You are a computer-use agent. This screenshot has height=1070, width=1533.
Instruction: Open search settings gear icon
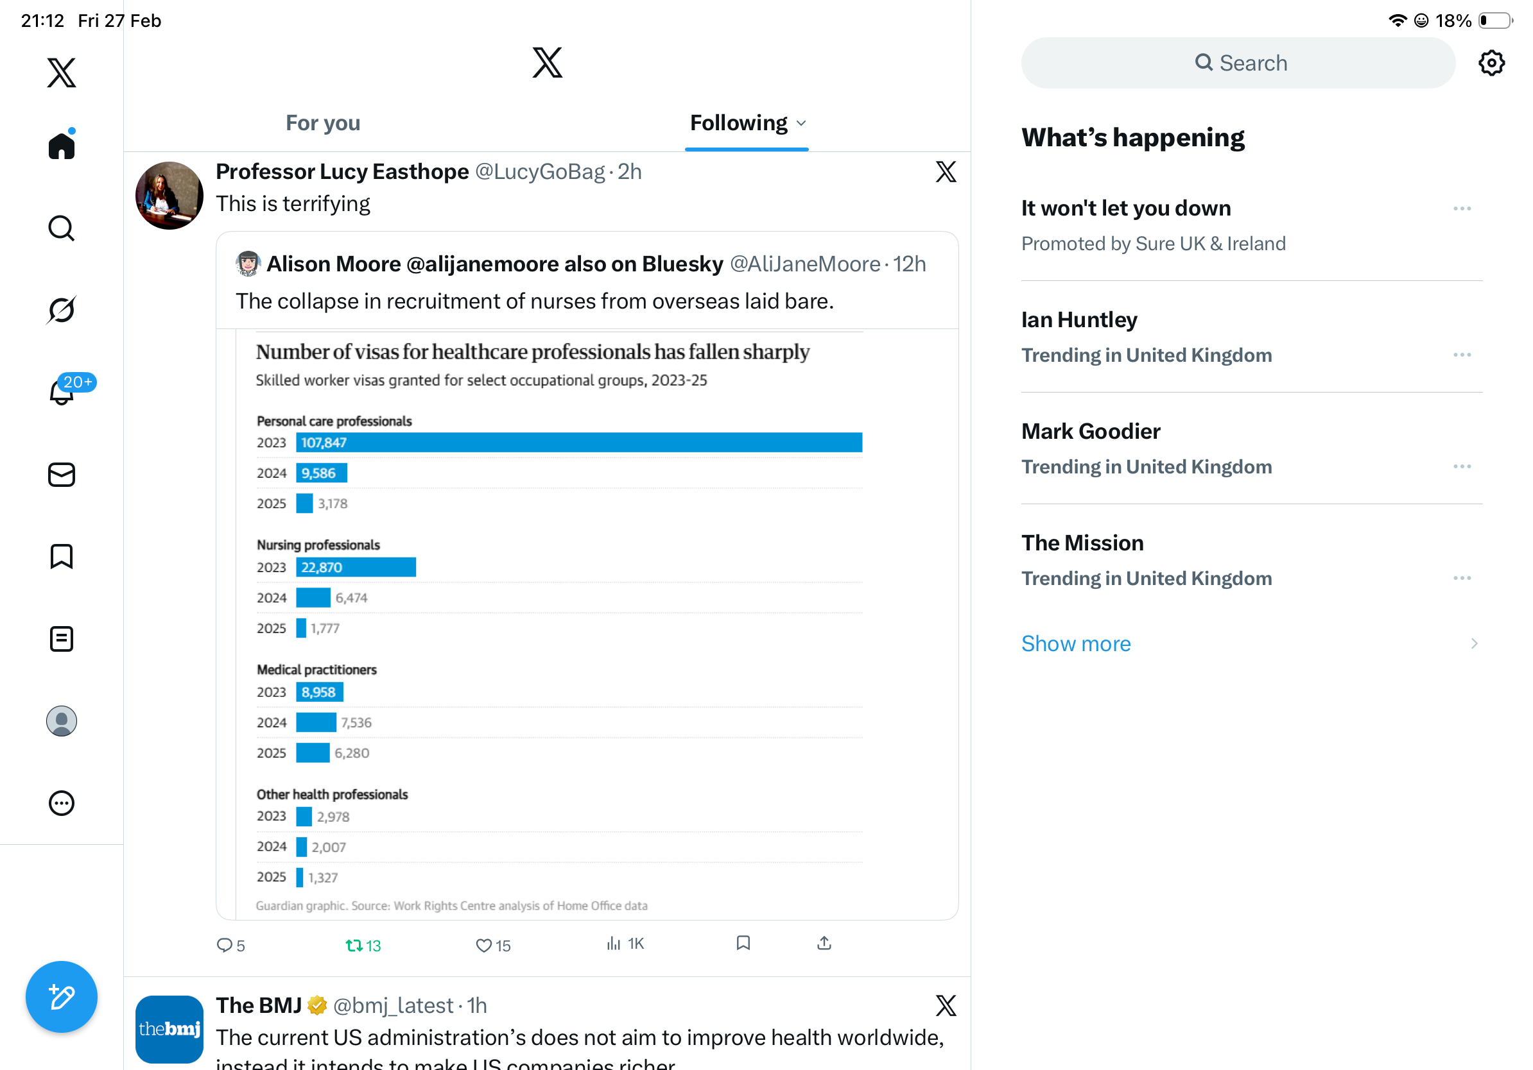1491,64
